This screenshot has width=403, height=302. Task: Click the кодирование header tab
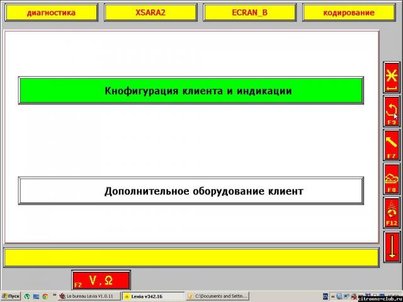click(349, 13)
